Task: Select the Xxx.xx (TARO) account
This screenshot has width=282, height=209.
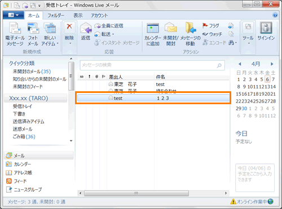Action: pyautogui.click(x=36, y=98)
